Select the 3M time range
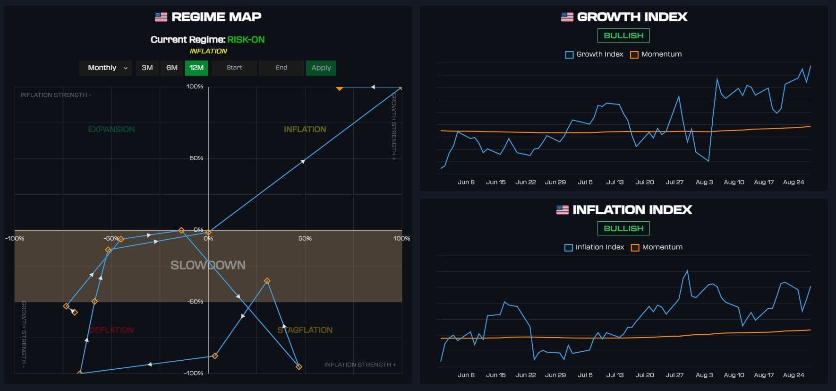The height and width of the screenshot is (391, 836). tap(147, 68)
